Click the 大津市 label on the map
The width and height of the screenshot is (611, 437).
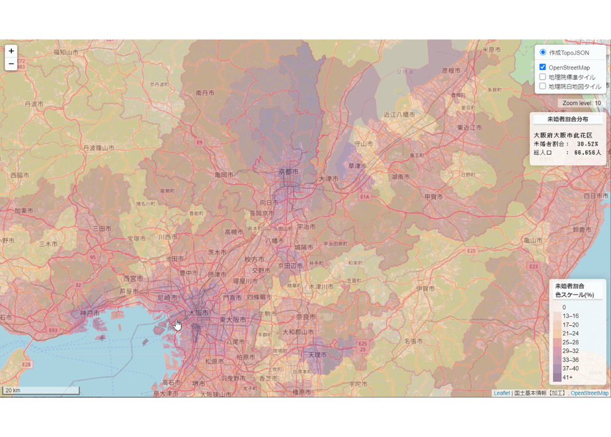329,178
